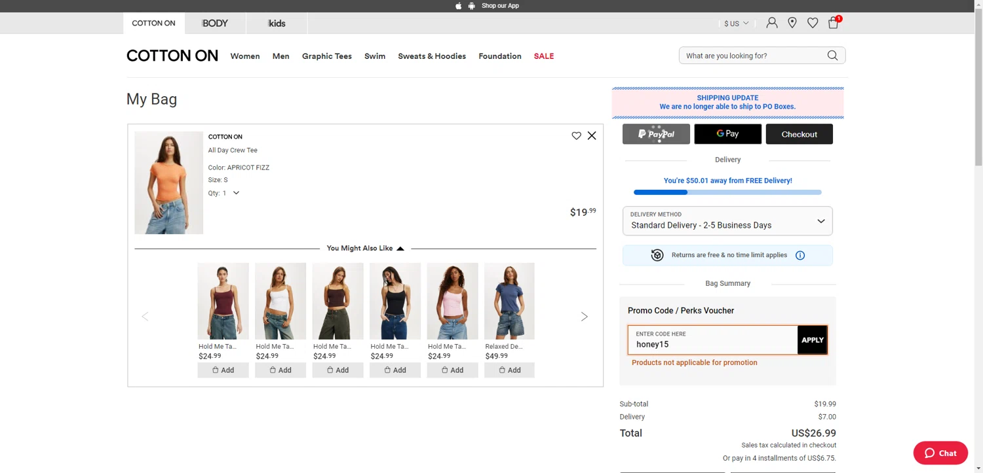
Task: Open the Women menu
Action: [x=245, y=56]
